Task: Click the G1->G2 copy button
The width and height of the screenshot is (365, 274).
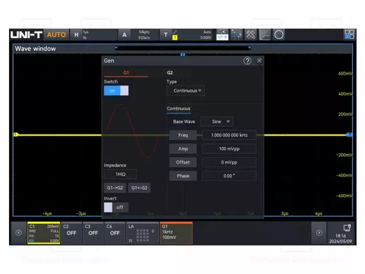Action: coord(115,188)
